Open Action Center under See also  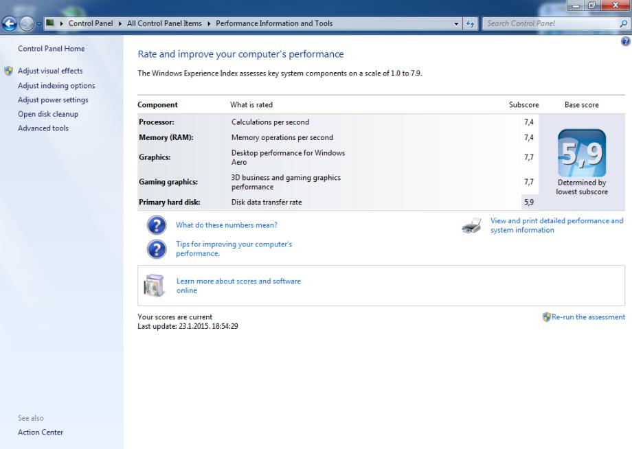click(41, 432)
